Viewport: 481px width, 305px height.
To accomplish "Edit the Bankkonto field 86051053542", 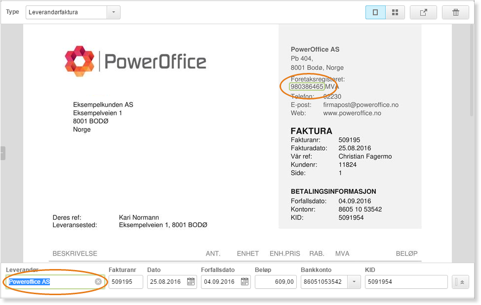I will 324,282.
